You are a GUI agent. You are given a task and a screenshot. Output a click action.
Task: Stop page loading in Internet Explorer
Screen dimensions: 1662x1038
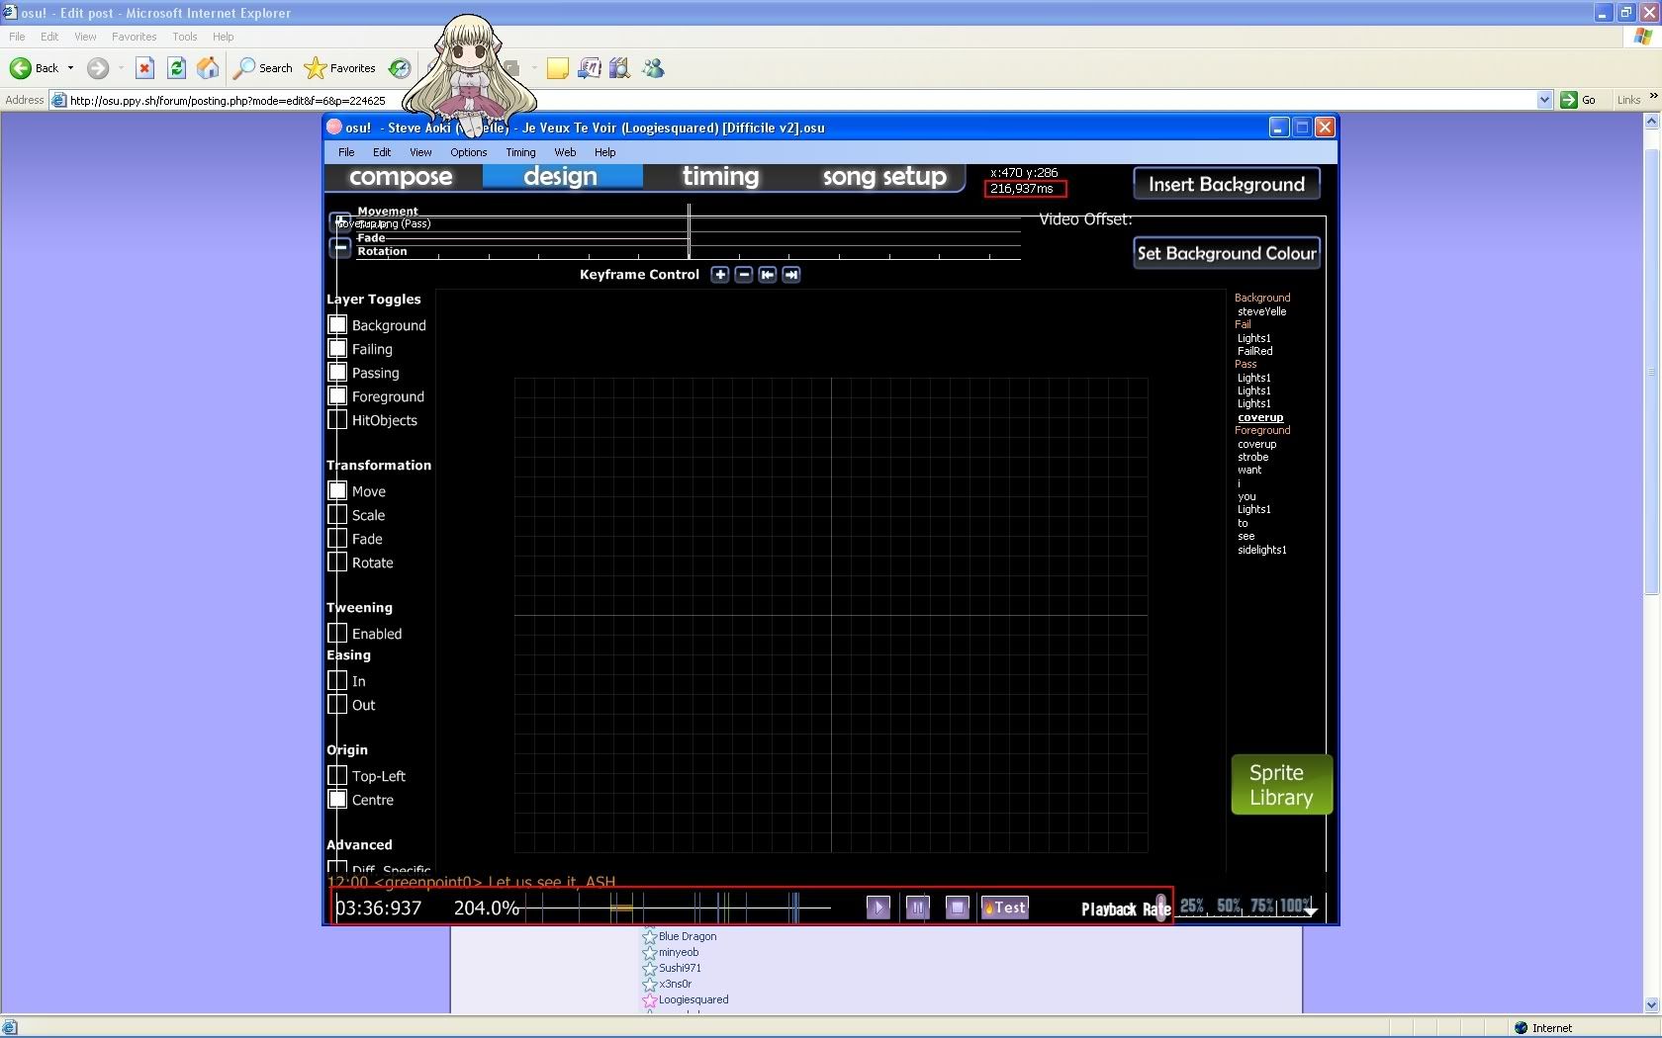tap(144, 68)
